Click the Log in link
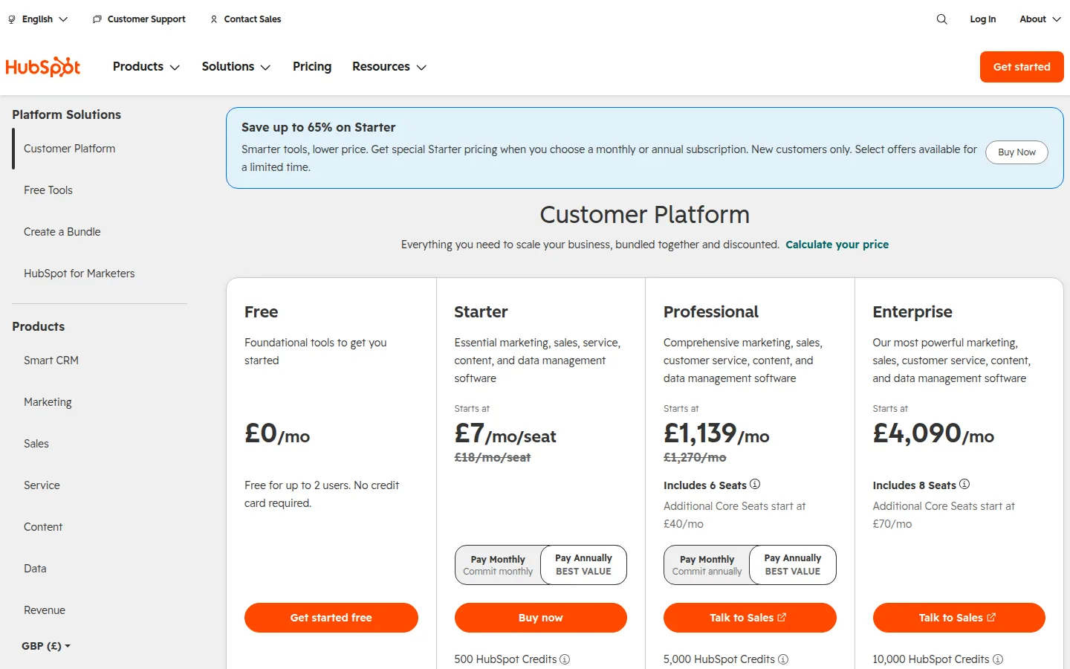1070x669 pixels. (983, 19)
